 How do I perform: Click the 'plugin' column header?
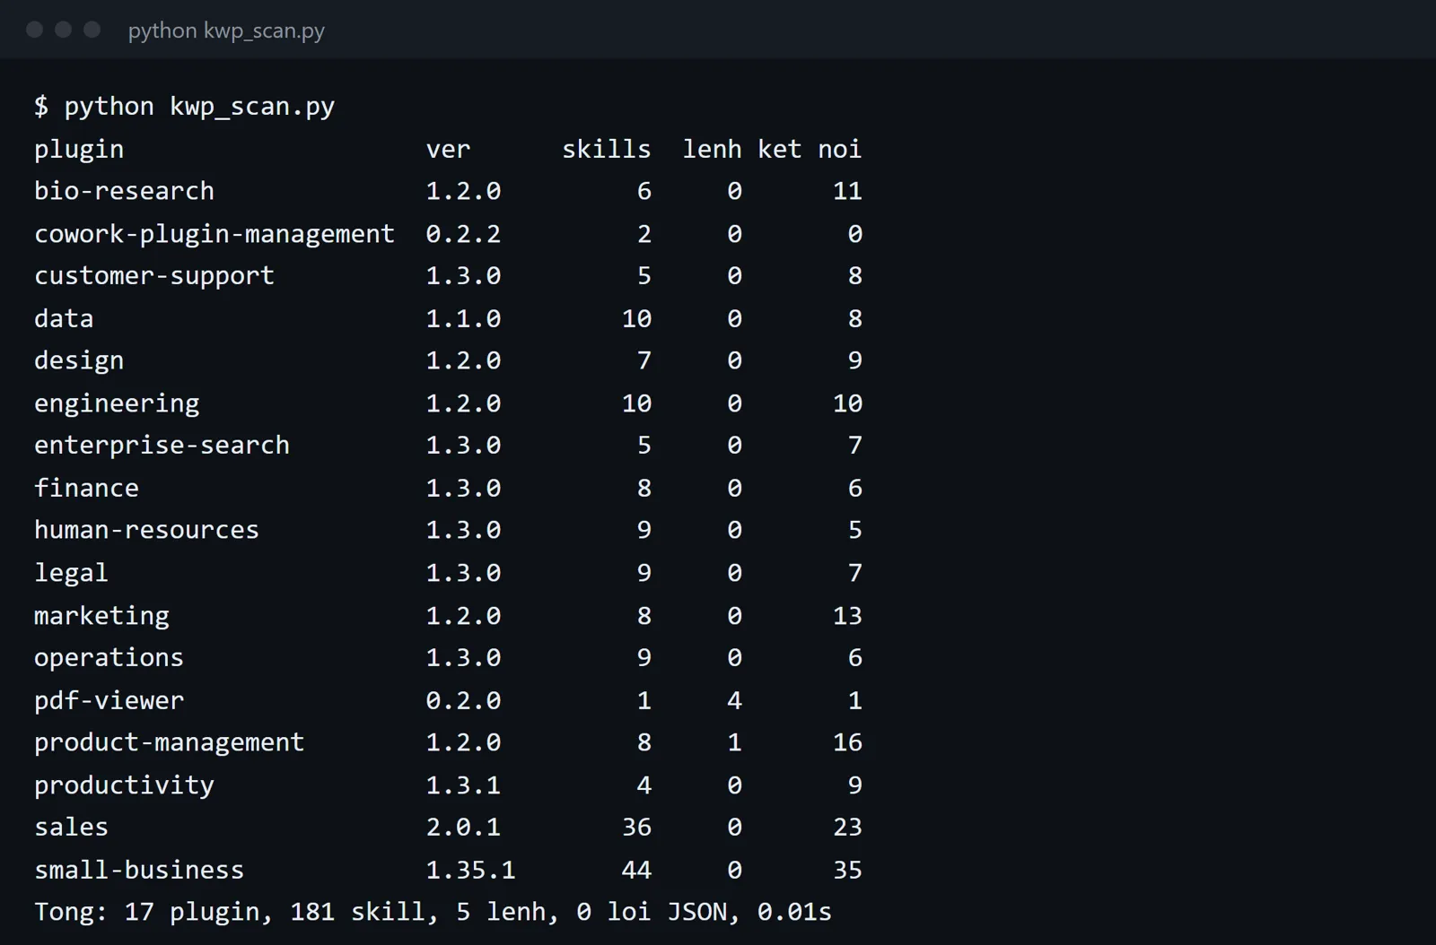(x=79, y=150)
